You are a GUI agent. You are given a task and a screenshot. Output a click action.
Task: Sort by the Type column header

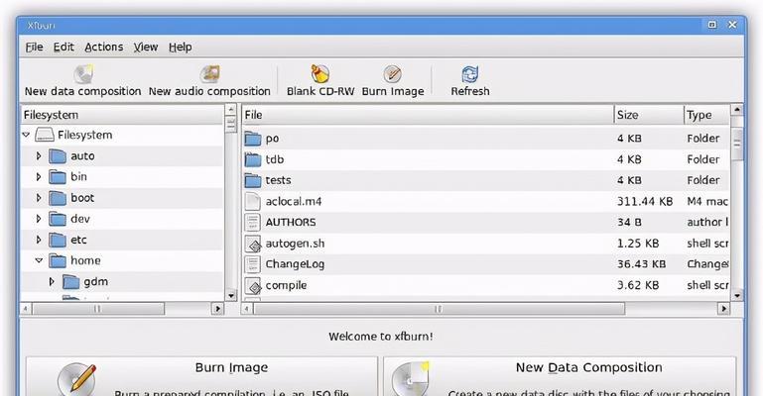click(707, 115)
